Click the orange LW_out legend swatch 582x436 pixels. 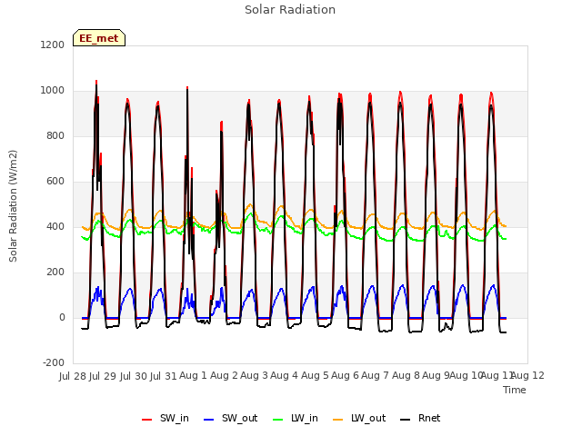(x=337, y=420)
